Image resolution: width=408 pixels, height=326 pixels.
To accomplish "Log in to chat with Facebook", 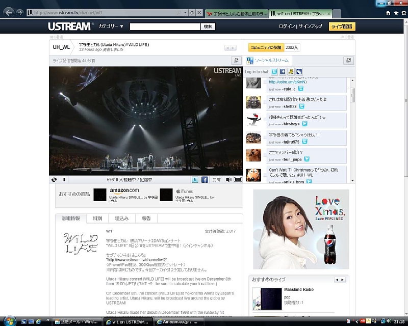I will coord(283,71).
